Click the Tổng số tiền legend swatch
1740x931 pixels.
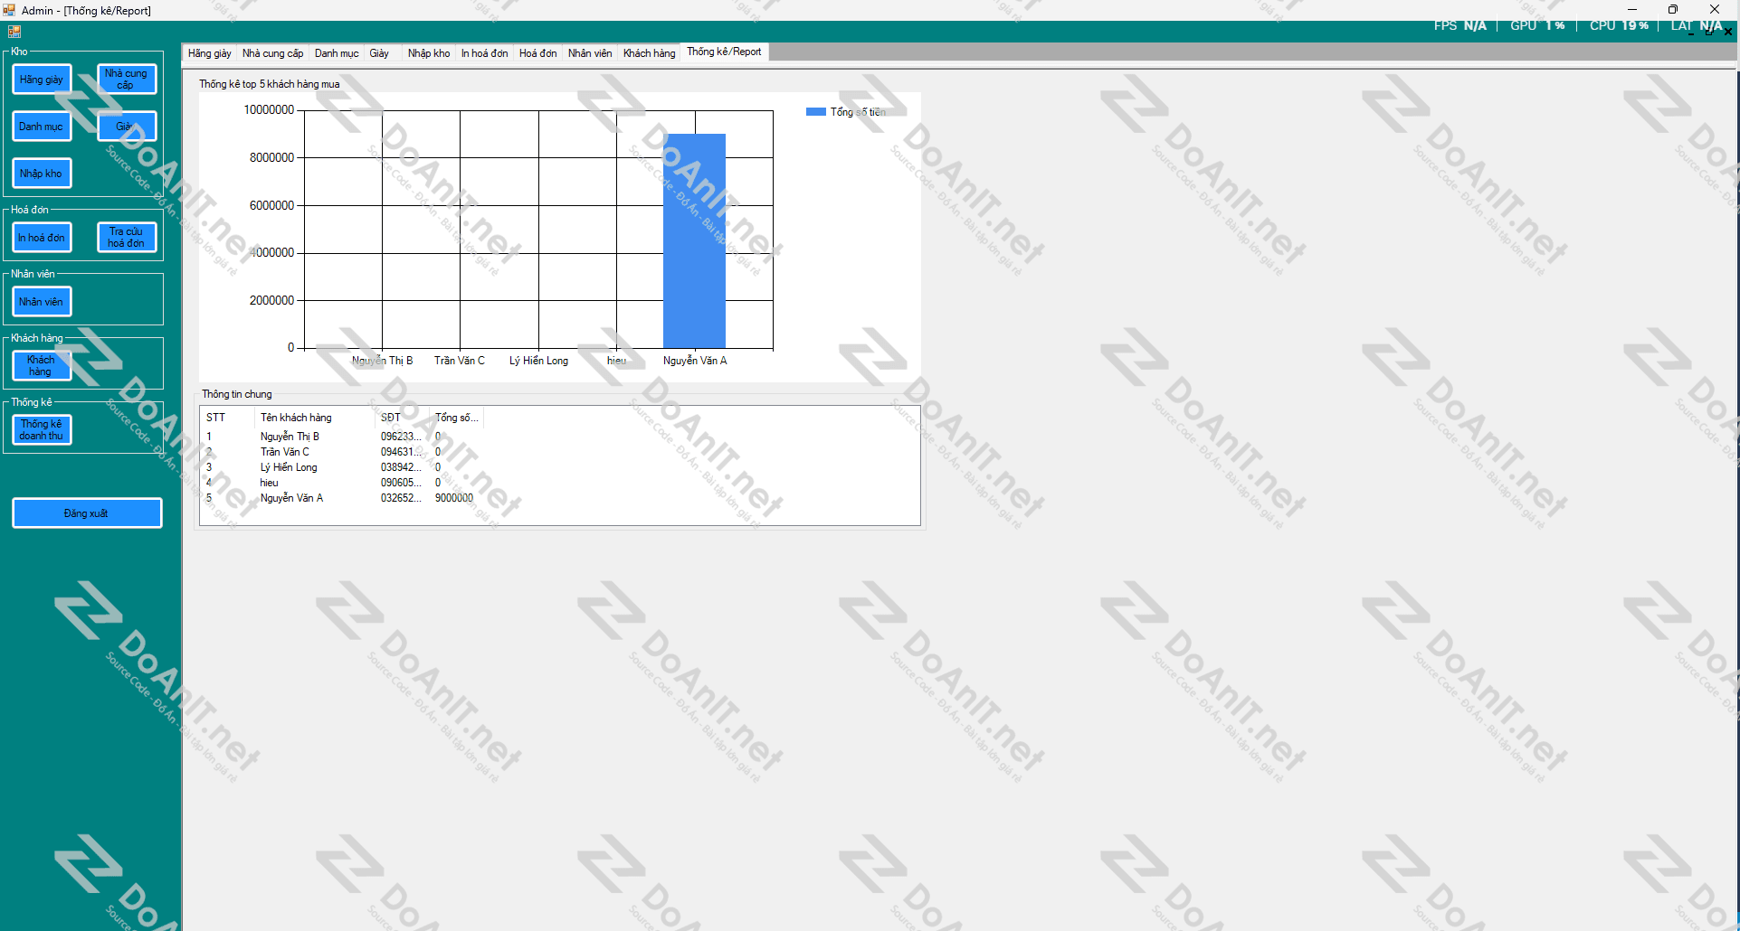tap(816, 112)
